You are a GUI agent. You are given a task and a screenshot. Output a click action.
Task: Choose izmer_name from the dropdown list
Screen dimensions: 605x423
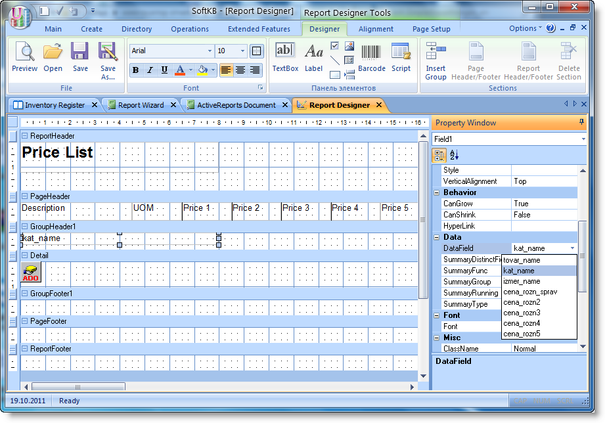pyautogui.click(x=539, y=281)
